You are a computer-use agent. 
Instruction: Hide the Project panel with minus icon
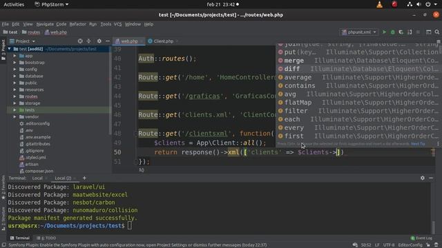pos(108,41)
